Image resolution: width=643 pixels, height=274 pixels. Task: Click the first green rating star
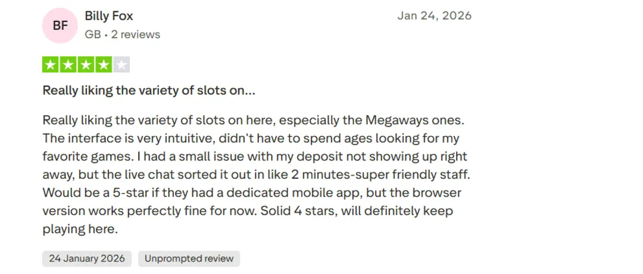point(50,64)
